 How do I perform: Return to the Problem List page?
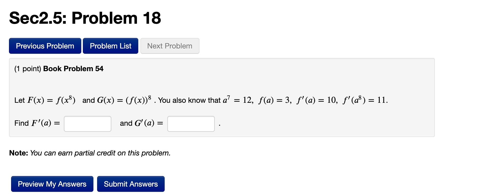[110, 46]
